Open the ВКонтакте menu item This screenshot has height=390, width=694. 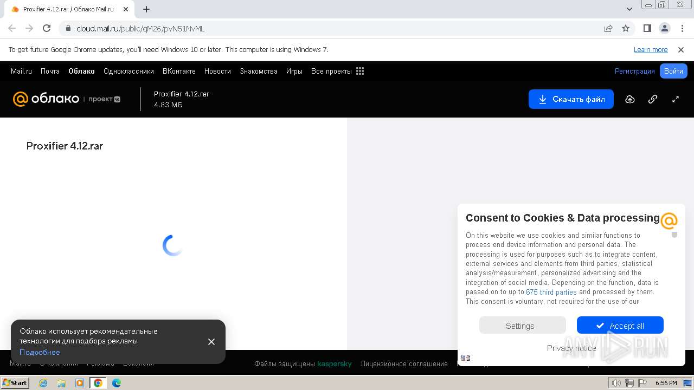[x=179, y=71]
